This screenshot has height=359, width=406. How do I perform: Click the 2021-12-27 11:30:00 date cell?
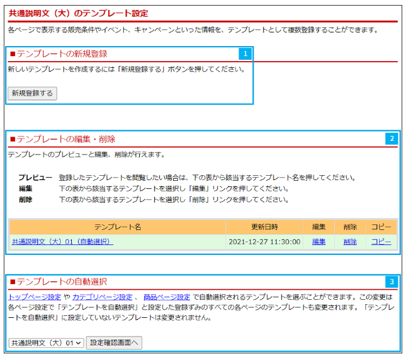264,242
